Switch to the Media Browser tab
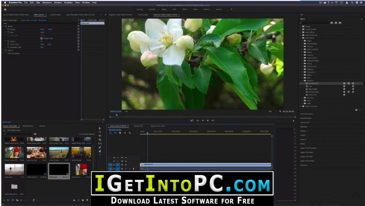 [x=28, y=126]
